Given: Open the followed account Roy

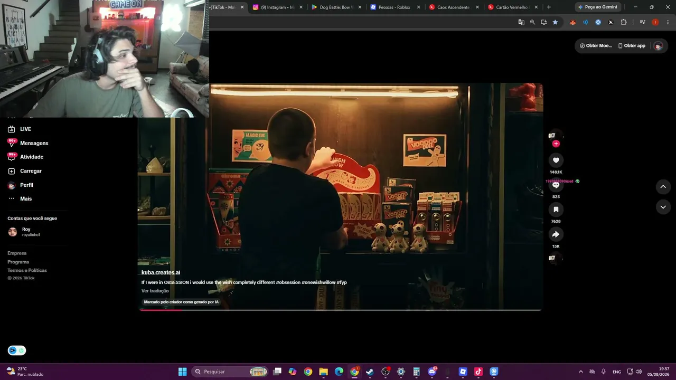Looking at the screenshot, I should click(x=24, y=232).
